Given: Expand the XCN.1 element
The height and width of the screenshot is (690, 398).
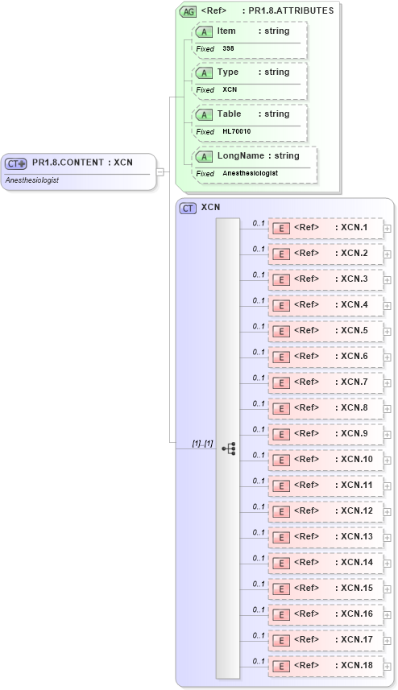Looking at the screenshot, I should [387, 229].
